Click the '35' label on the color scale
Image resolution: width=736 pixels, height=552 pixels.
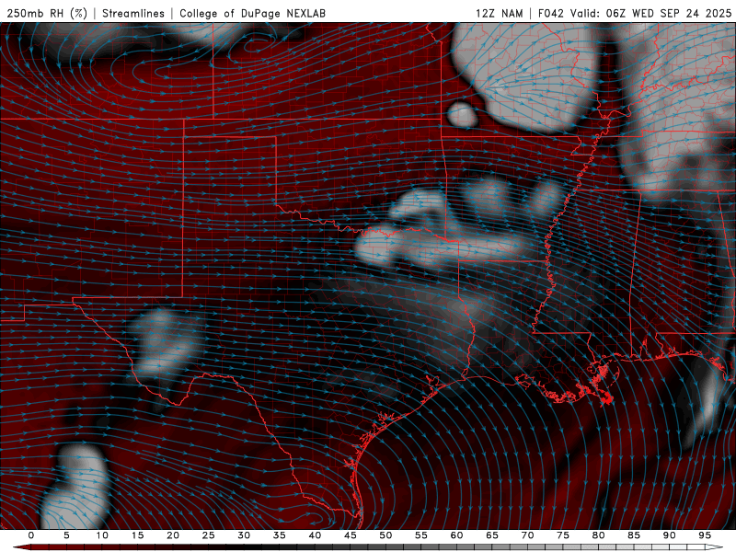(x=280, y=535)
